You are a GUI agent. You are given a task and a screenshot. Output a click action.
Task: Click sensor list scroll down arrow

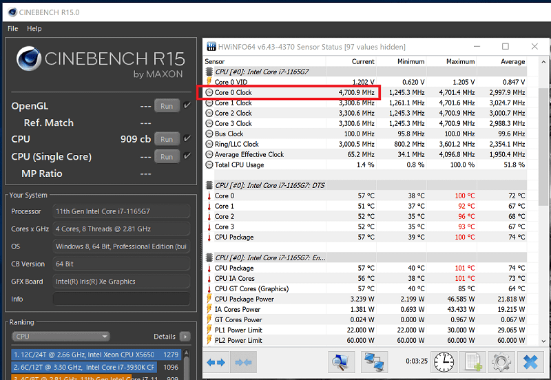pos(543,341)
